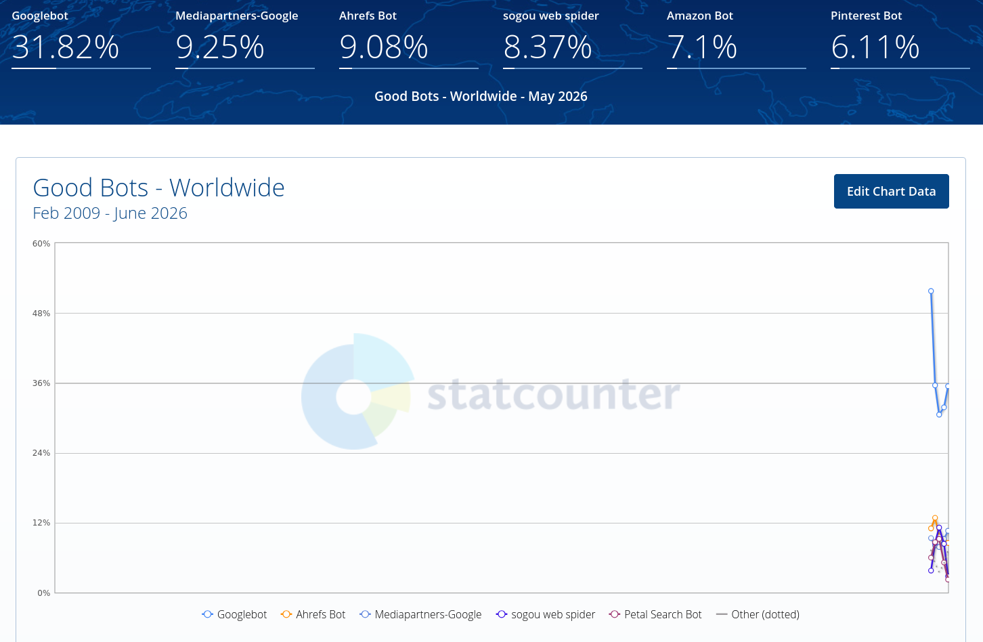Toggle the Other (dotted) legend marker
This screenshot has height=642, width=983.
tap(722, 614)
